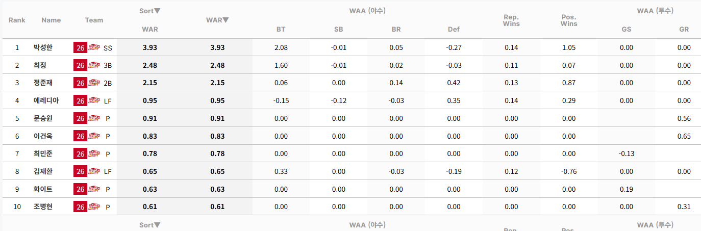701x231 pixels.
Task: Click the team logo in 화이트's row
Action: (94, 189)
